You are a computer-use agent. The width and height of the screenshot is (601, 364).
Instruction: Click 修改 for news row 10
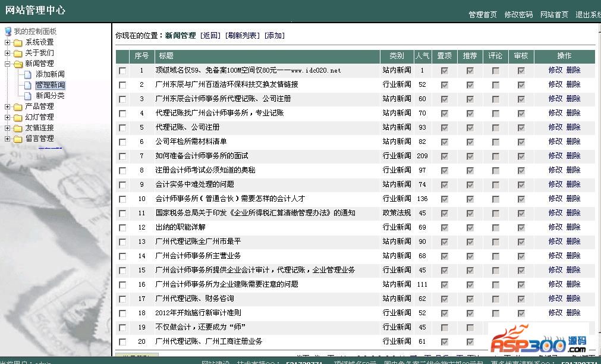(555, 199)
